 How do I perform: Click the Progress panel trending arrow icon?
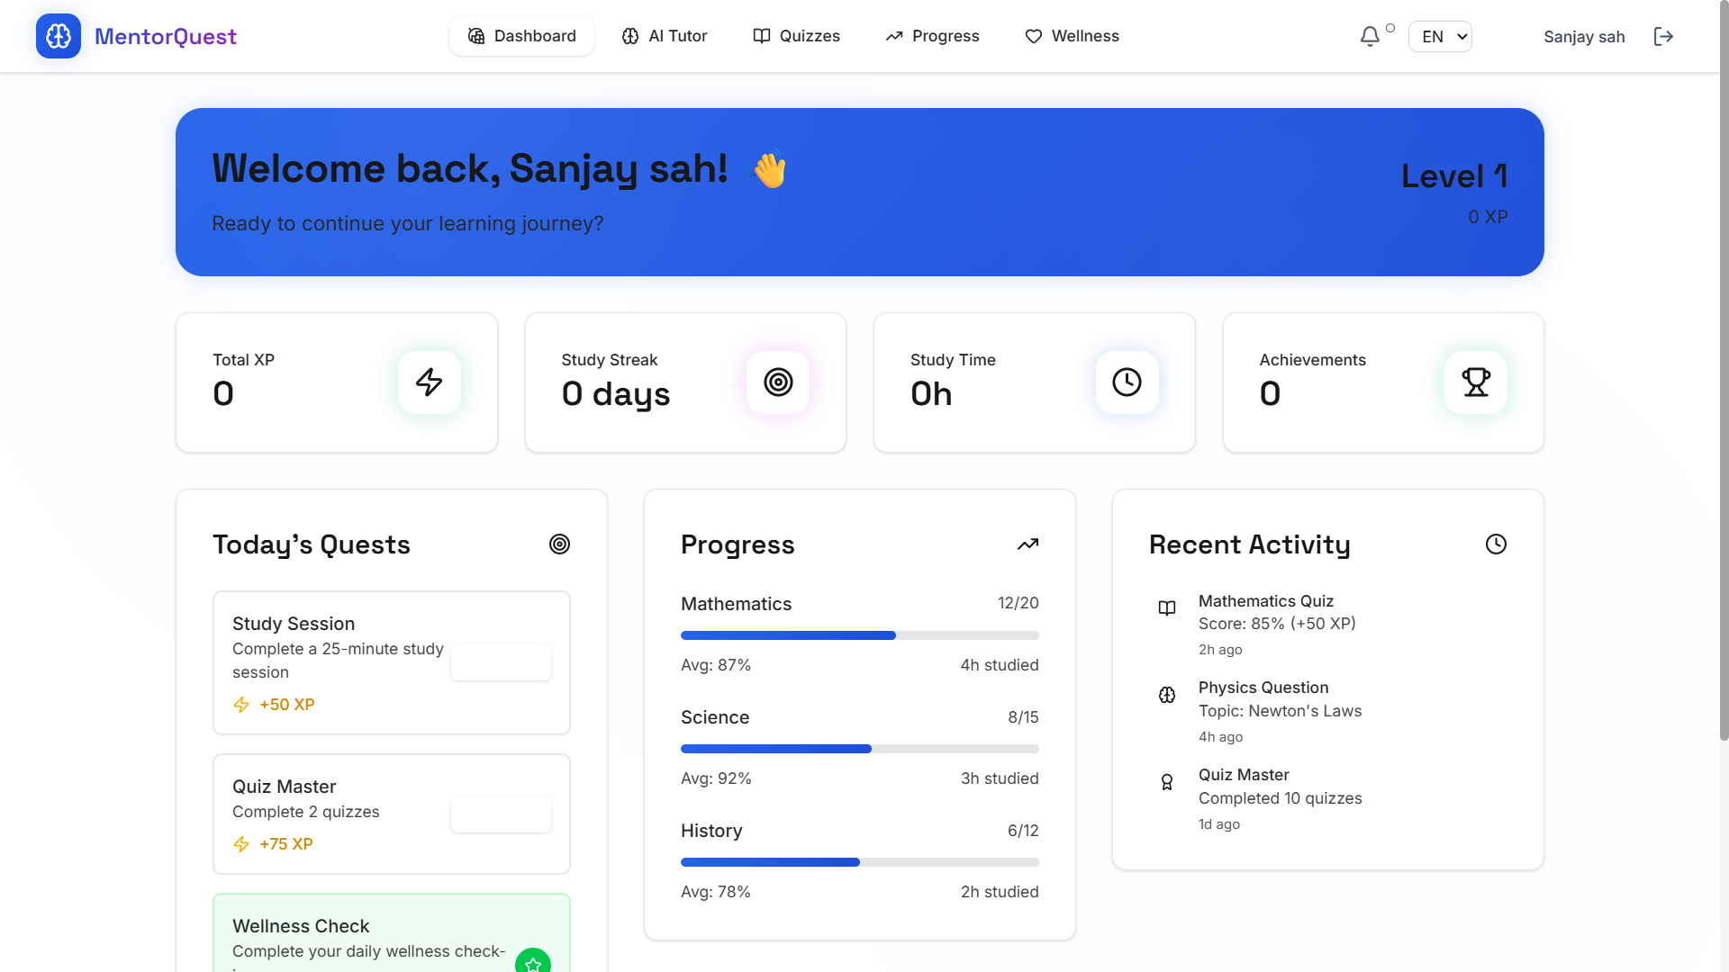pyautogui.click(x=1027, y=544)
